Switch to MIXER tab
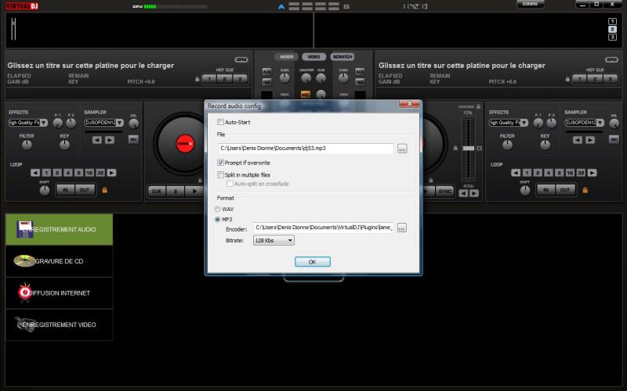 pos(286,56)
